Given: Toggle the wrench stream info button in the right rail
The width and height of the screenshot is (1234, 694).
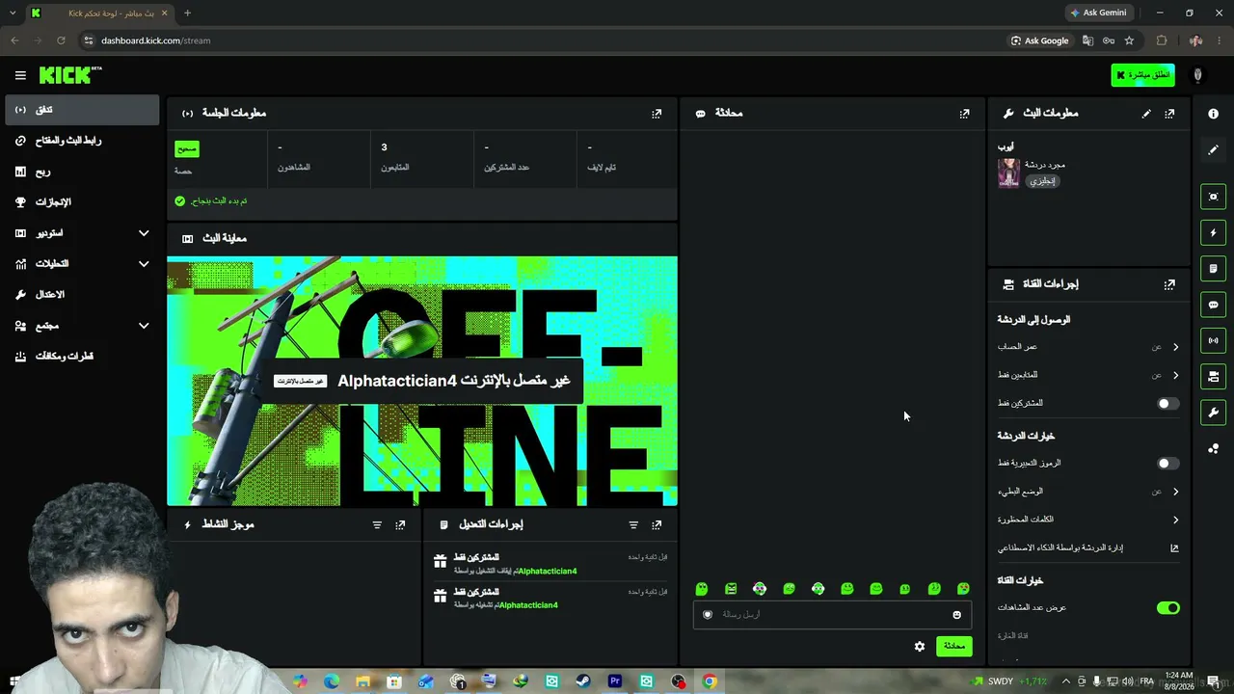Looking at the screenshot, I should point(1213,413).
